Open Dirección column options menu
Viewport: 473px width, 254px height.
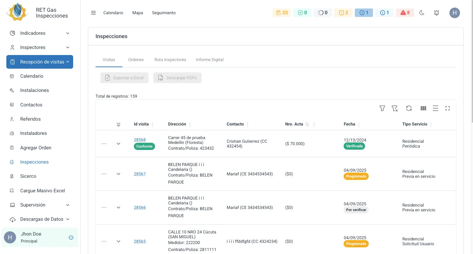click(x=190, y=124)
